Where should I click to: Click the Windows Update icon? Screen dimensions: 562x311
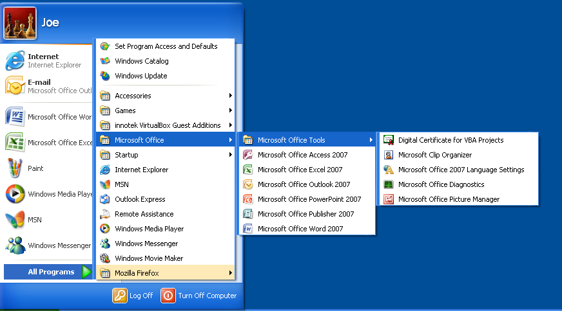(x=105, y=76)
